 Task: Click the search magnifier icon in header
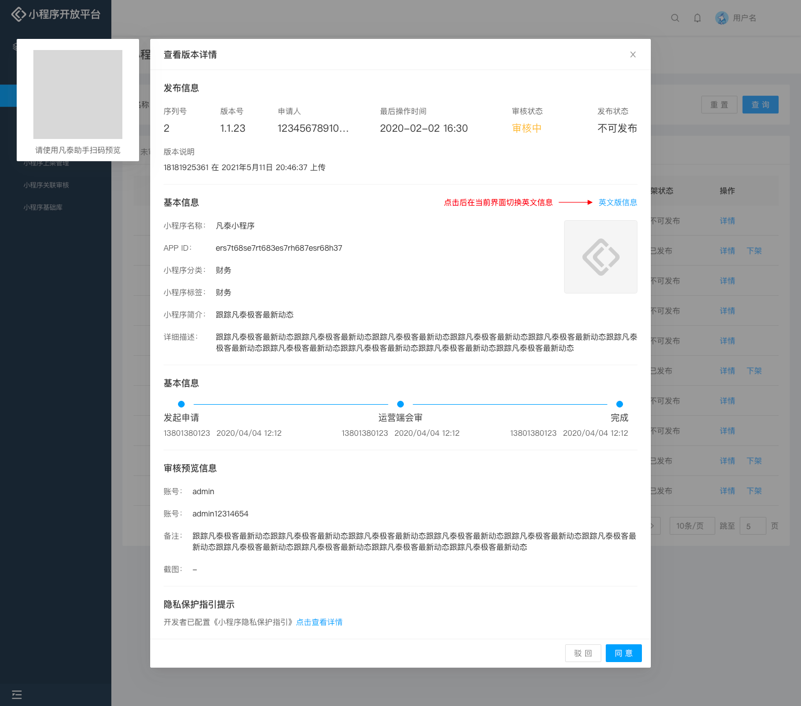pos(675,18)
